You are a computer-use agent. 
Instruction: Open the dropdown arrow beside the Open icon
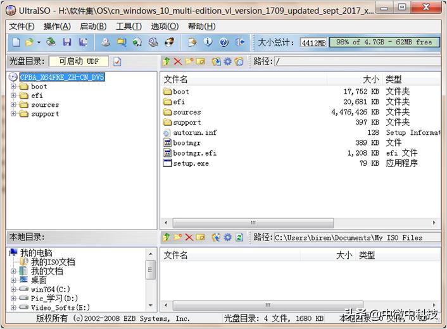pyautogui.click(x=39, y=42)
